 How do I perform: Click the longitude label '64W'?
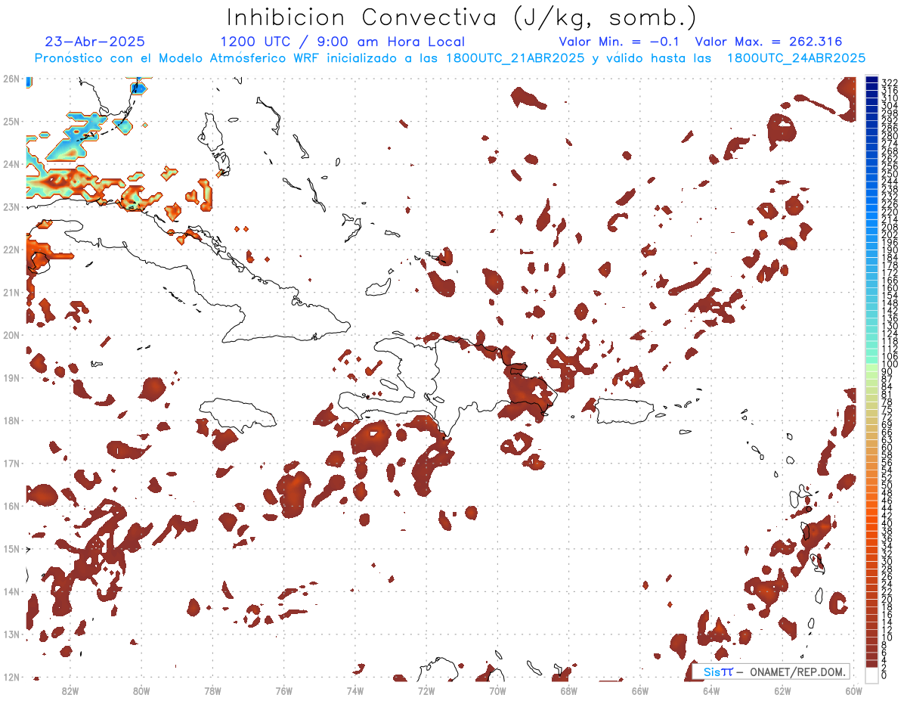point(711,690)
